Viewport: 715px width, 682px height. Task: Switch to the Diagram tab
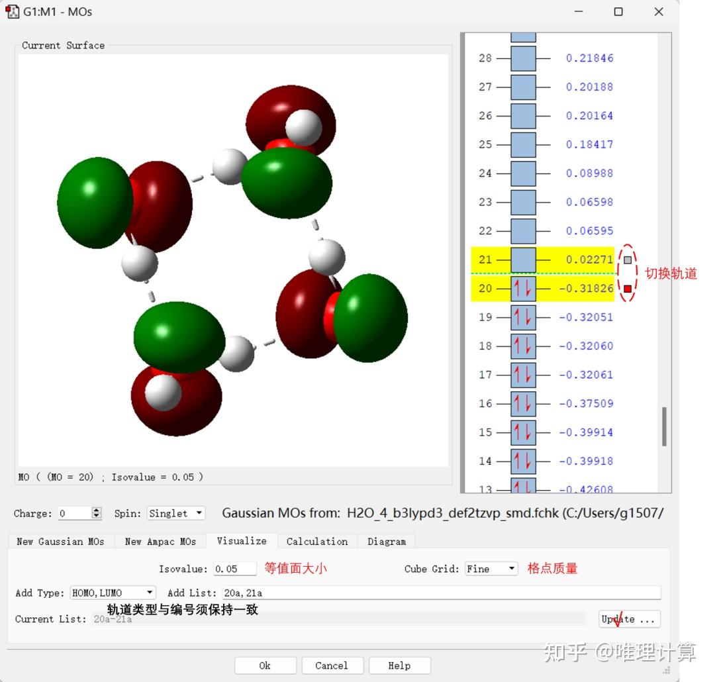387,541
